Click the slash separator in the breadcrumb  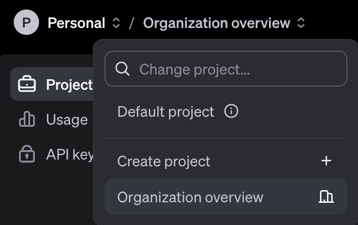click(131, 23)
